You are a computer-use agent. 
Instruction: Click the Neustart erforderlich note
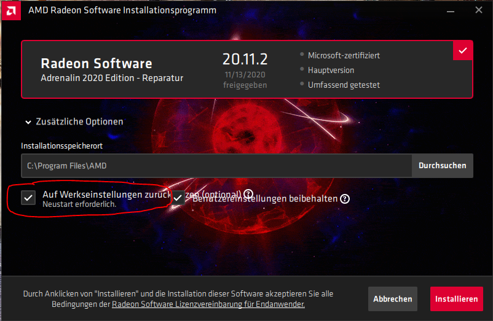pos(79,204)
